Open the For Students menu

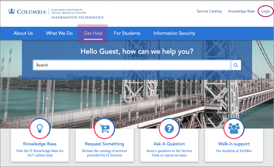tap(127, 33)
